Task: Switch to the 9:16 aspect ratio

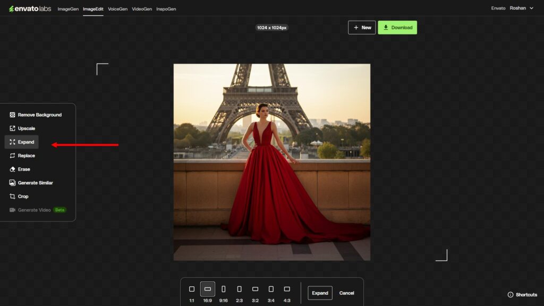Action: 223,288
